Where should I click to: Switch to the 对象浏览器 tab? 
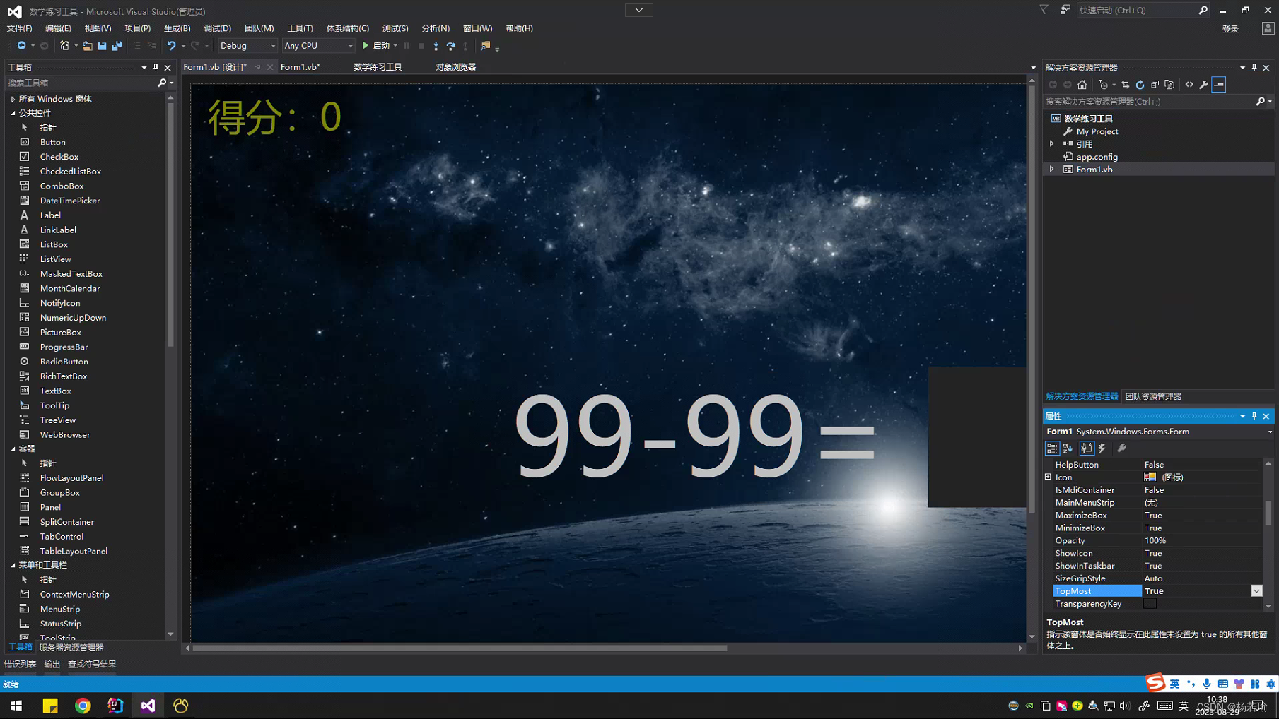[455, 67]
